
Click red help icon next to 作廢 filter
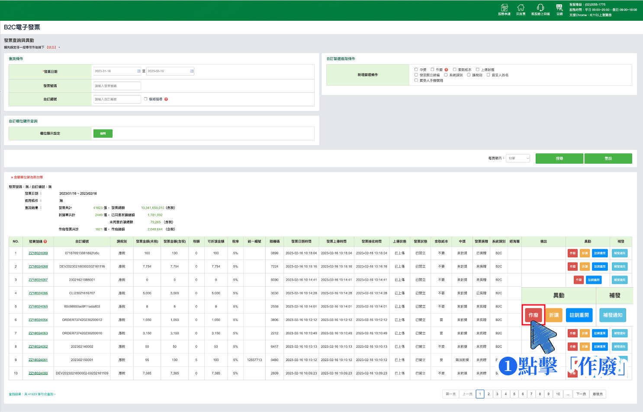(x=446, y=70)
